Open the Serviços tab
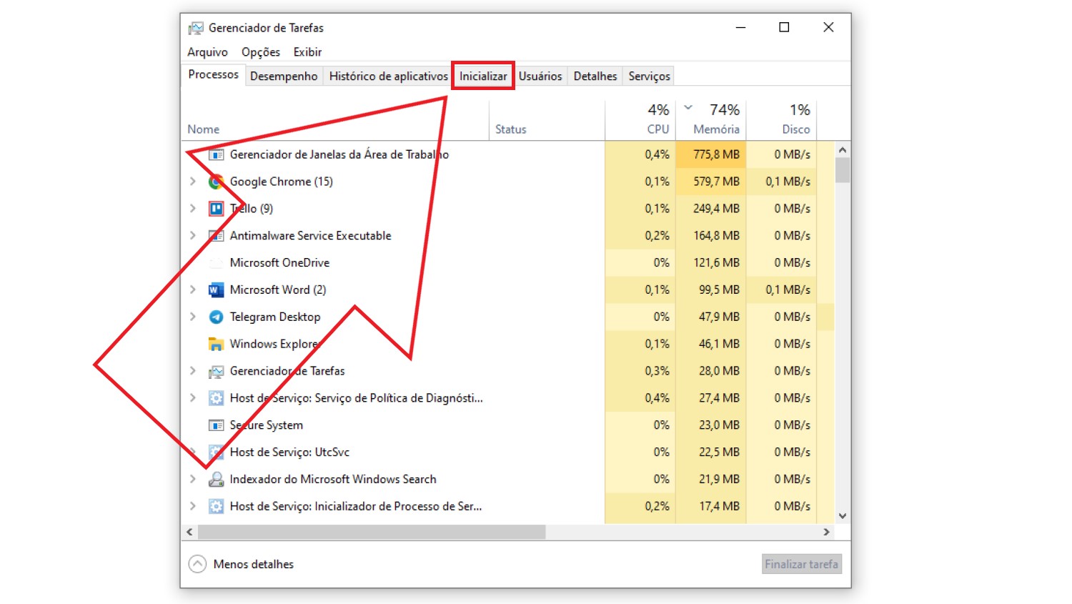 click(650, 76)
